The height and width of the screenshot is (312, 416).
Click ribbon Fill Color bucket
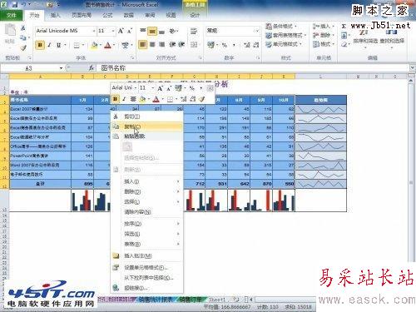point(94,45)
